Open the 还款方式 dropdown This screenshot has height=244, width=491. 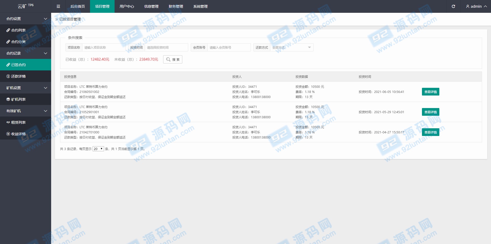click(x=292, y=47)
